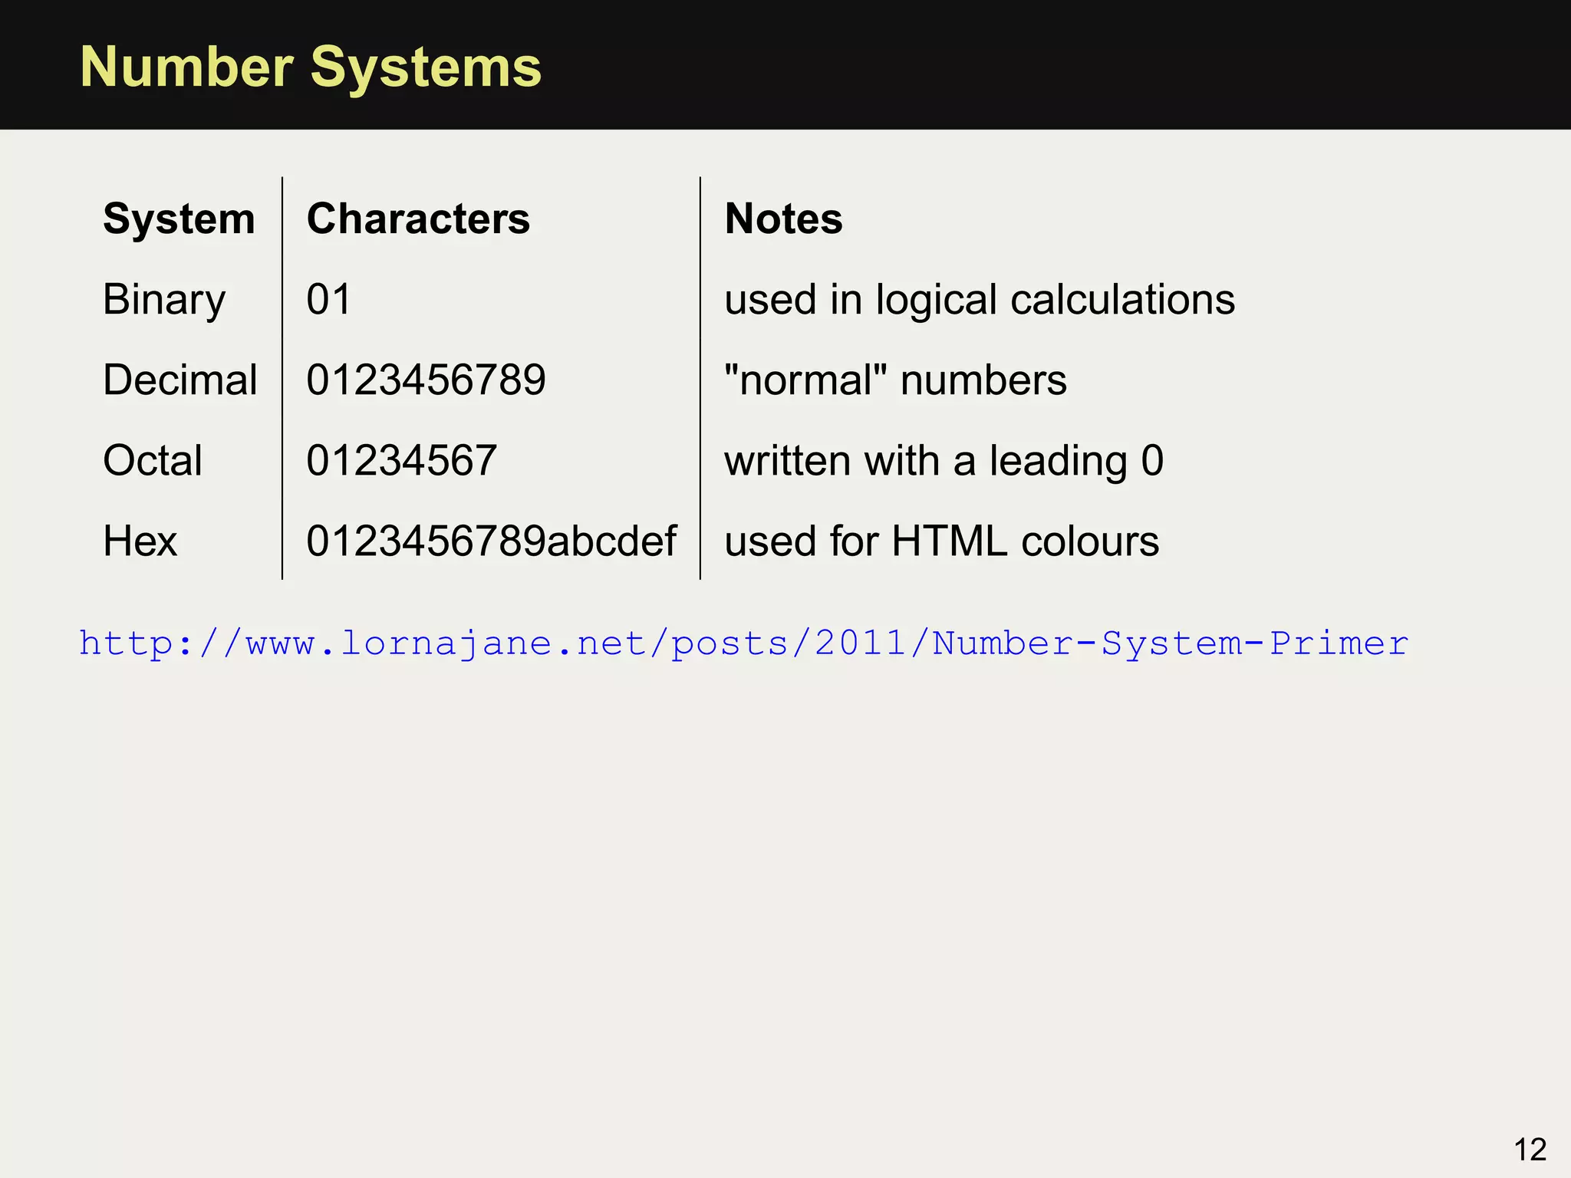Image resolution: width=1571 pixels, height=1178 pixels.
Task: Click the binary characters "01" cell
Action: tap(328, 299)
